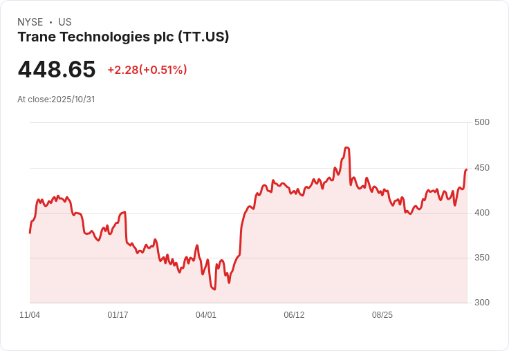Click the +2.28(+0.51%) price change
This screenshot has width=509, height=351.
147,70
